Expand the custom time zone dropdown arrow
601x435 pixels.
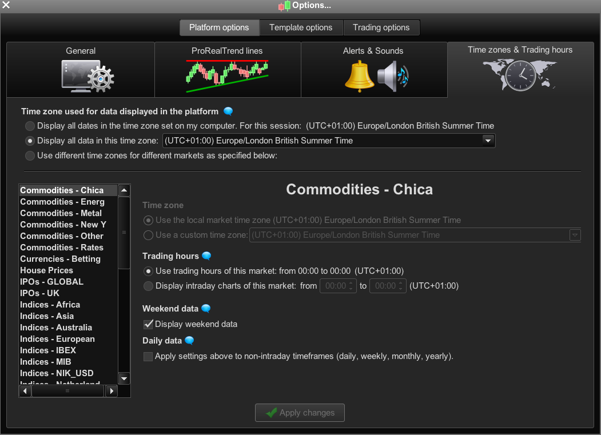pos(575,235)
